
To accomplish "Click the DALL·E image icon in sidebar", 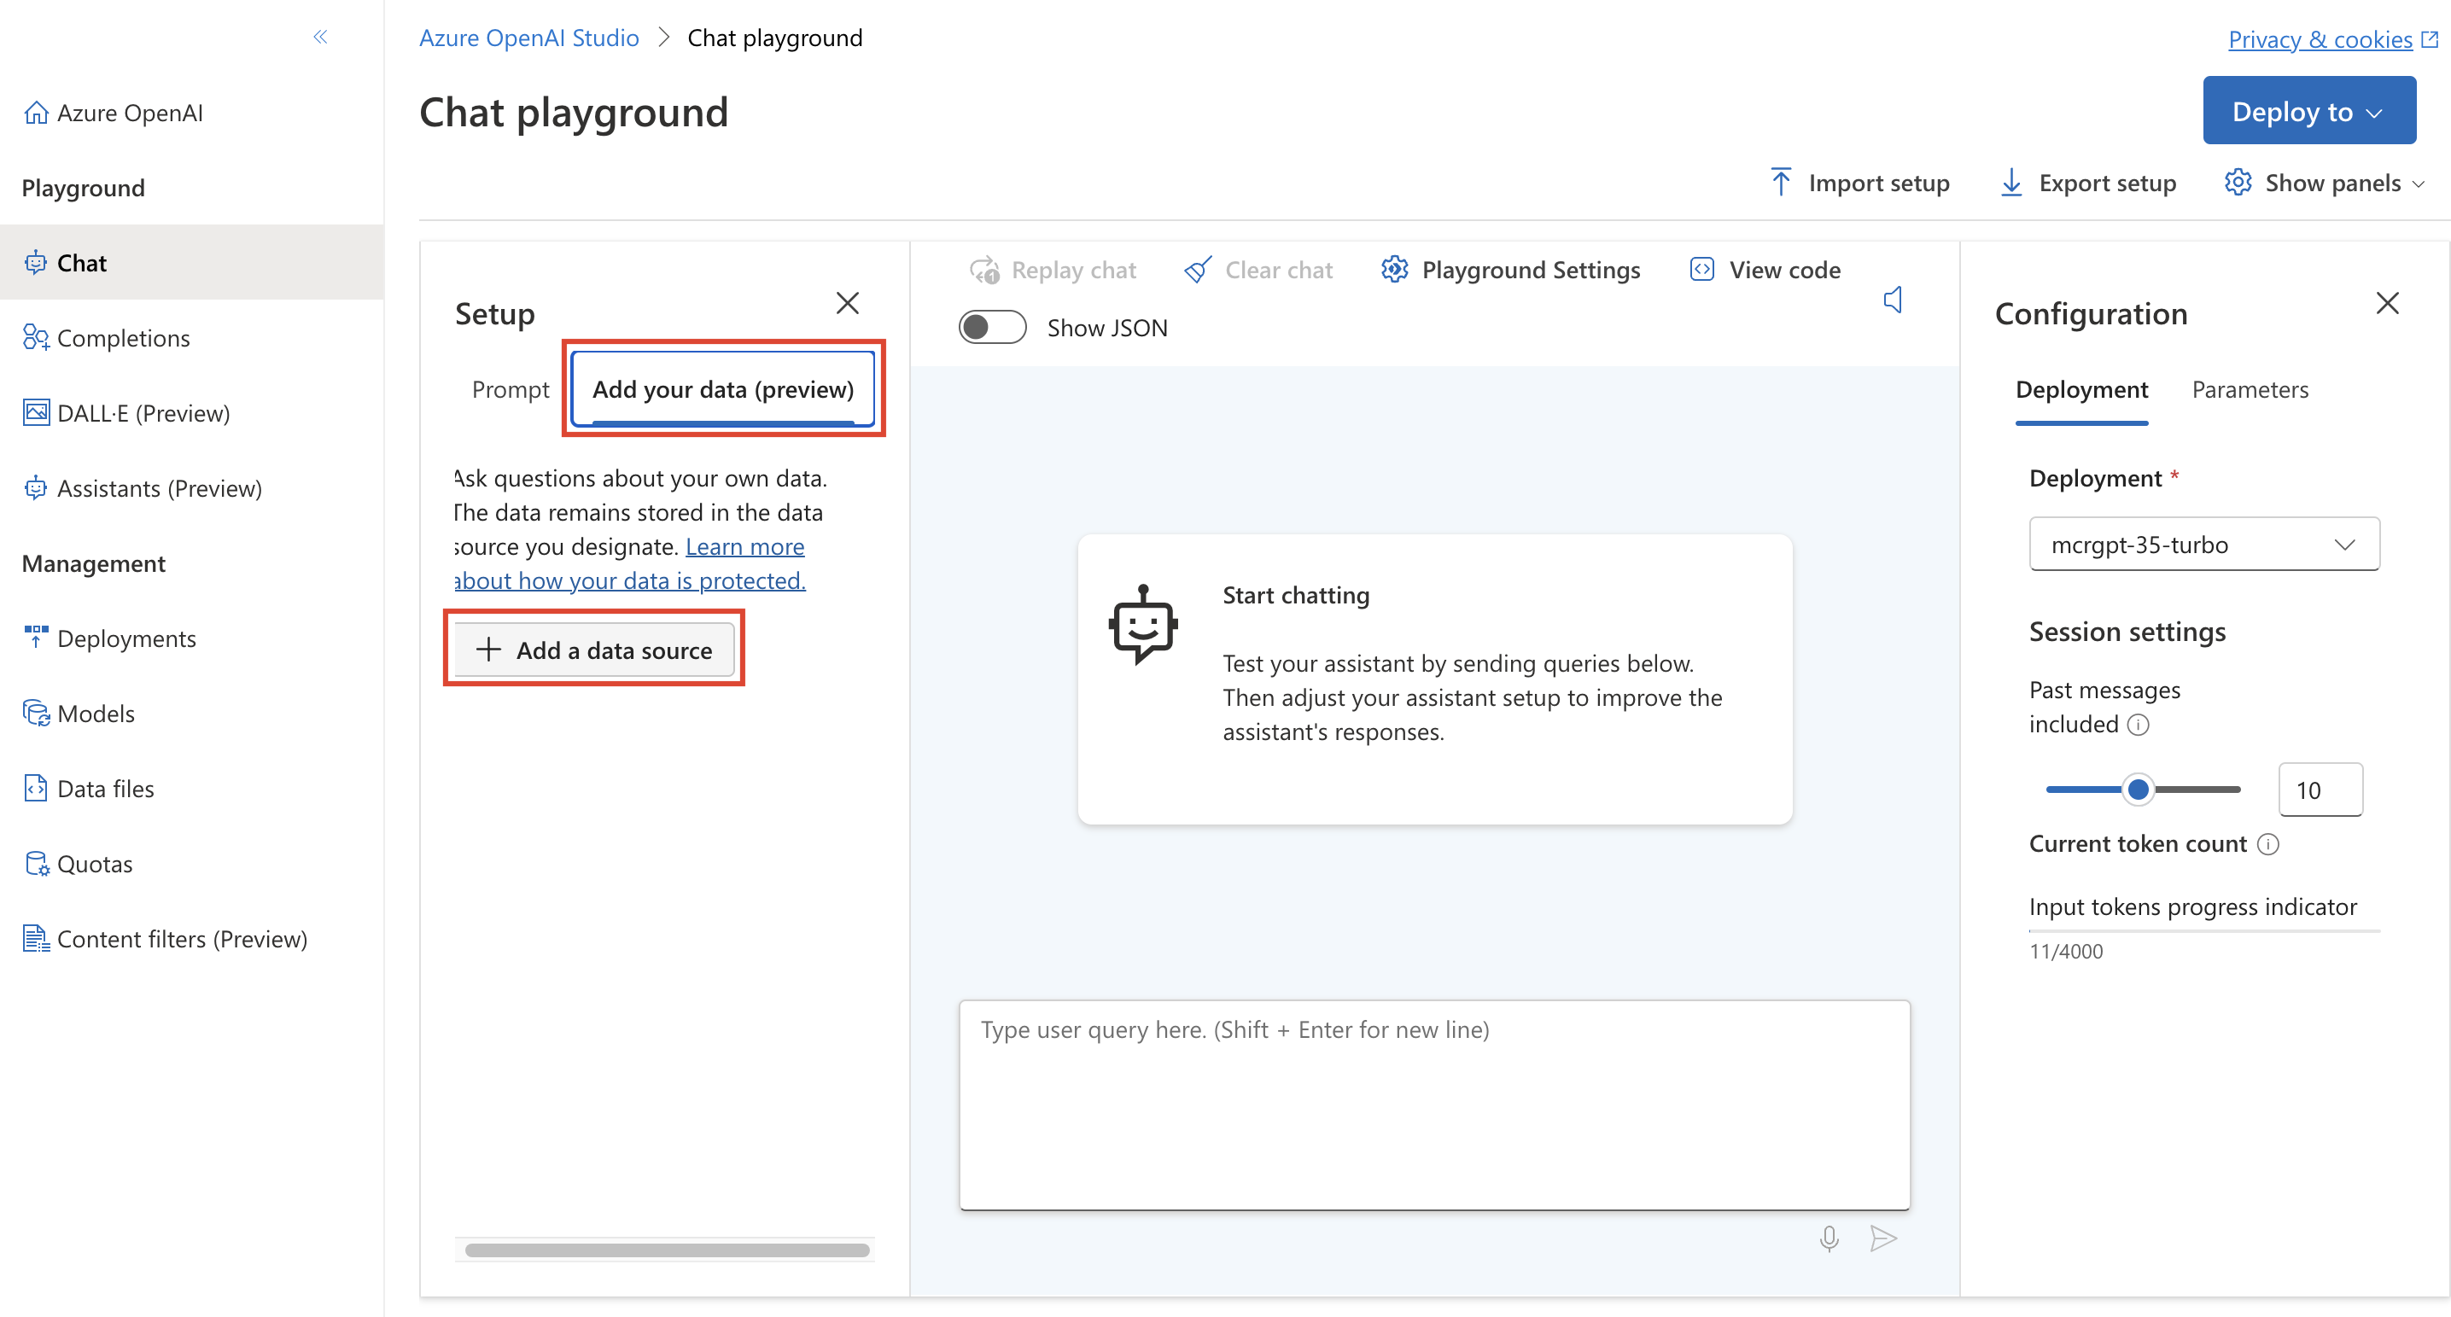I will point(36,412).
